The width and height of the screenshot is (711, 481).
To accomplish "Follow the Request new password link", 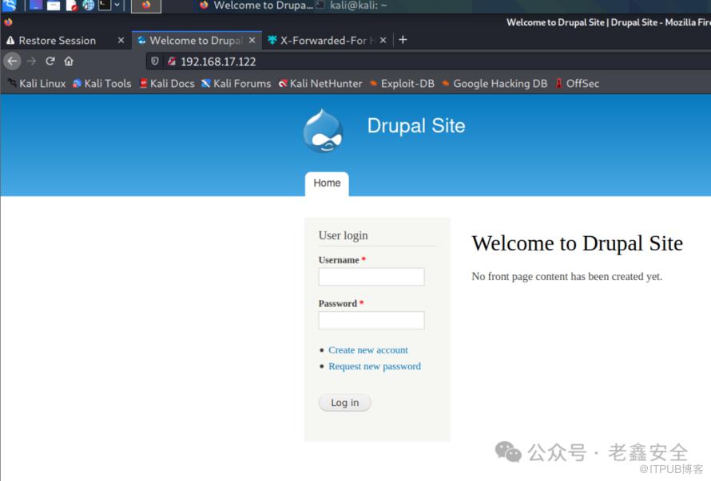I will [x=374, y=366].
